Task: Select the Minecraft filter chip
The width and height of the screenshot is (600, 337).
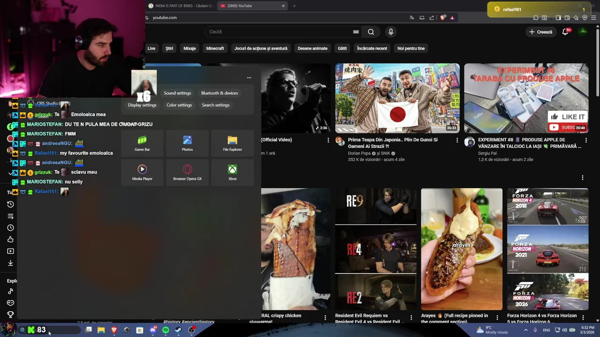Action: (x=215, y=48)
